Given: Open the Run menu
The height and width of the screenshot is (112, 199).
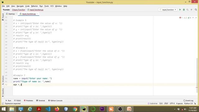Looking at the screenshot, I should point(41,6).
